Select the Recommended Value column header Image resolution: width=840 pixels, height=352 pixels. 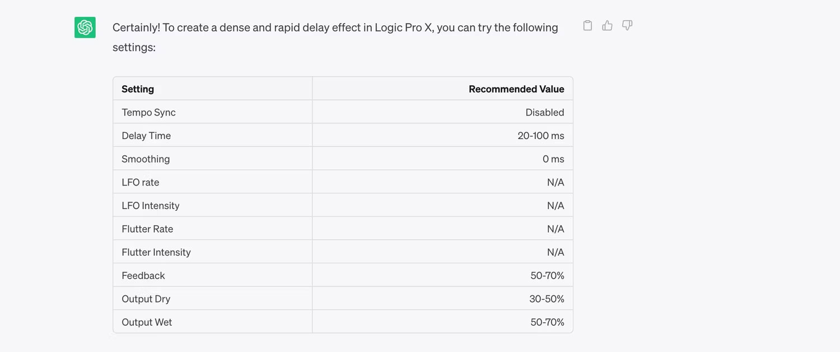tap(516, 89)
